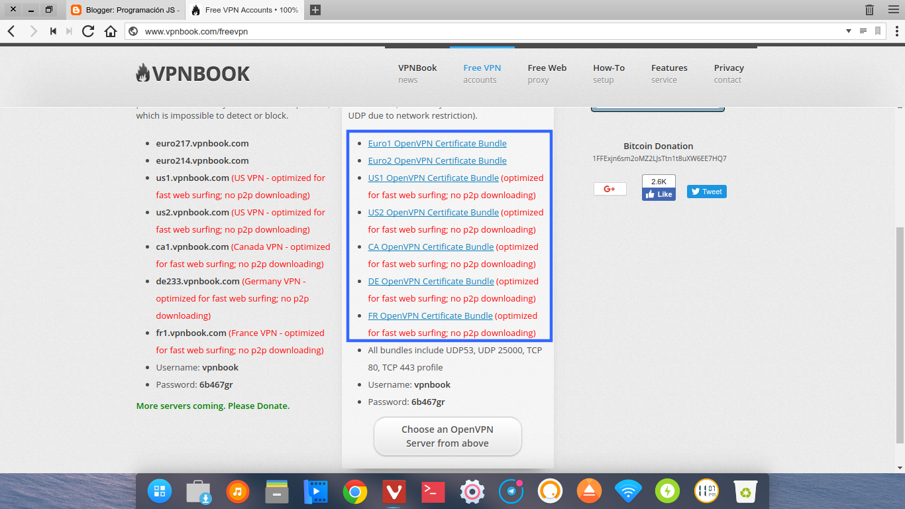Viewport: 905px width, 509px height.
Task: Bookmark the page using the bookmark icon
Action: [x=878, y=31]
